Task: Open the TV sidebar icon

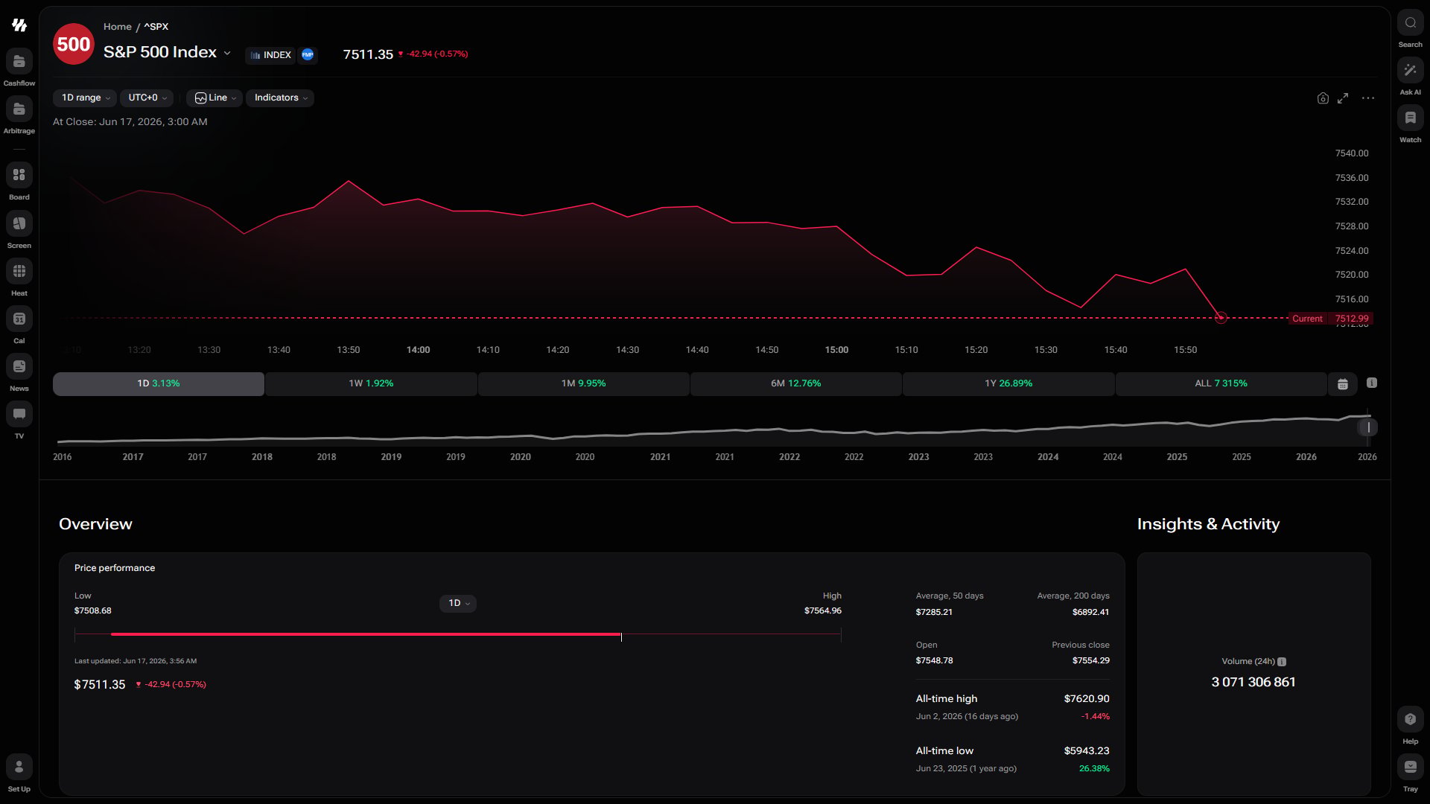Action: coord(19,414)
